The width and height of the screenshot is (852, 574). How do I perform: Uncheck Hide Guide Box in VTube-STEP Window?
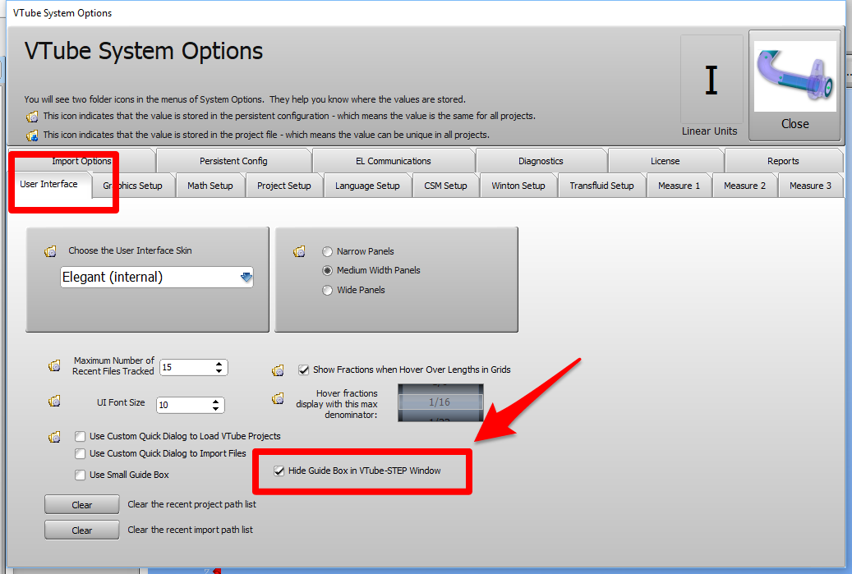coord(279,471)
